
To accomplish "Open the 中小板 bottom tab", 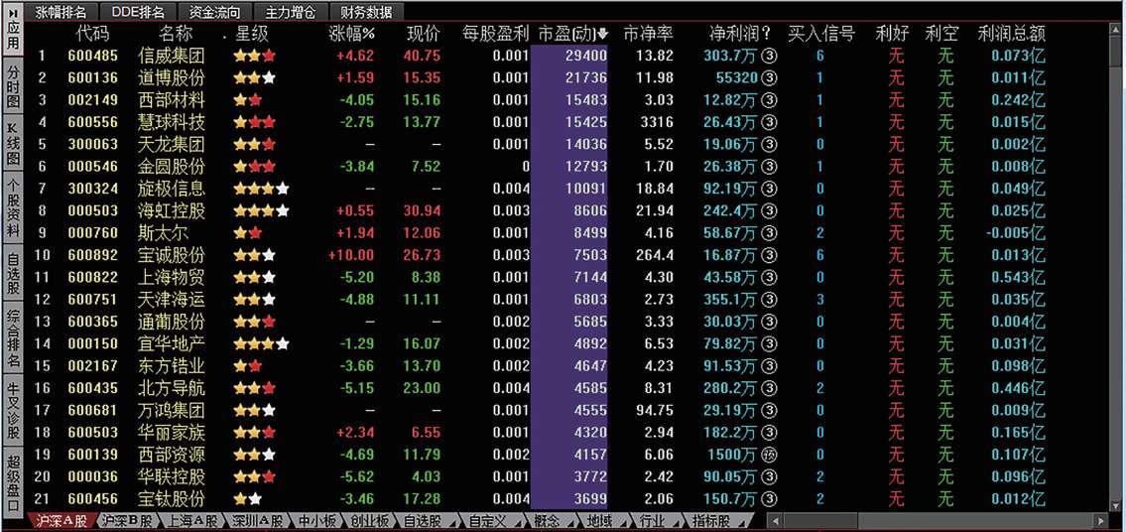I will click(x=317, y=522).
